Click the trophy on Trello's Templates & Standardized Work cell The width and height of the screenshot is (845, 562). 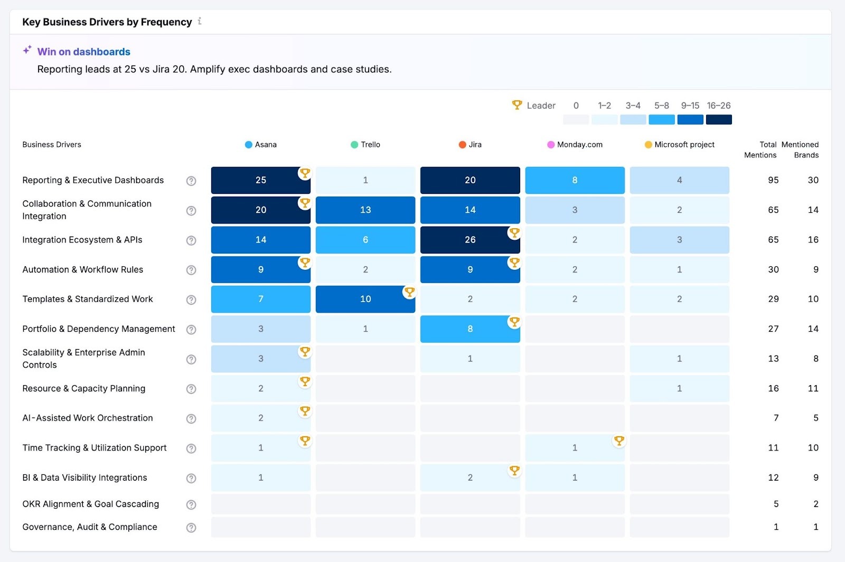pyautogui.click(x=409, y=291)
